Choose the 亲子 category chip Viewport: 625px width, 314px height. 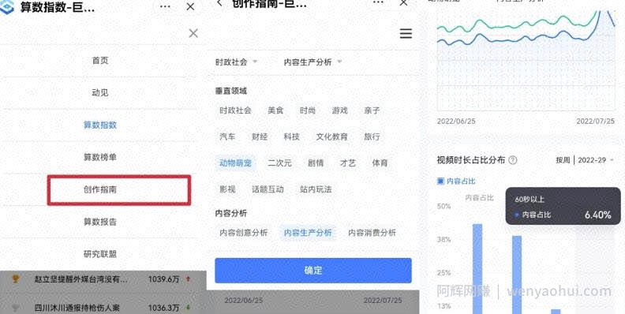pyautogui.click(x=372, y=110)
